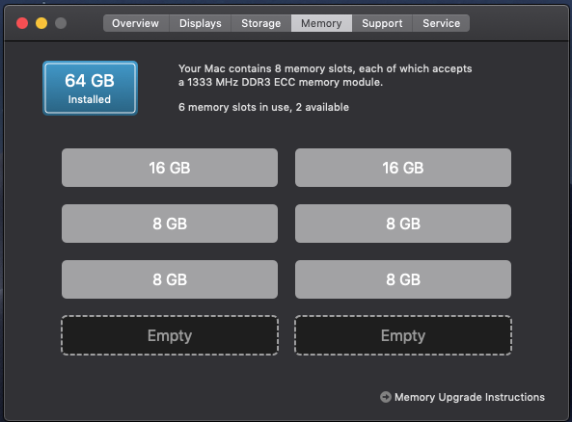The image size is (572, 422).
Task: Open the Displays tab
Action: point(201,23)
